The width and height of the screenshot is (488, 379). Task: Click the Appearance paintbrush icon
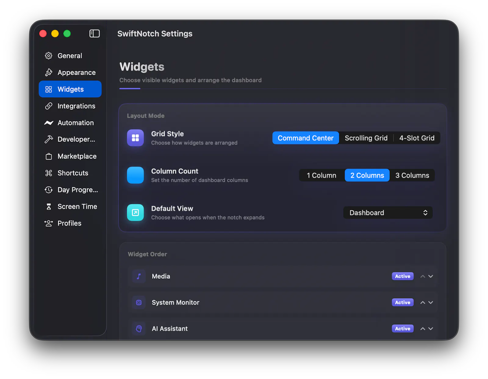coord(48,73)
